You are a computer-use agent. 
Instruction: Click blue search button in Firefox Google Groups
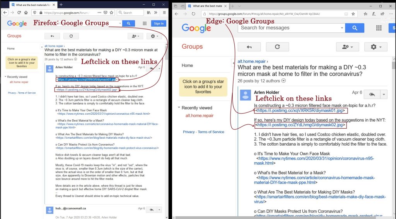coord(128,24)
